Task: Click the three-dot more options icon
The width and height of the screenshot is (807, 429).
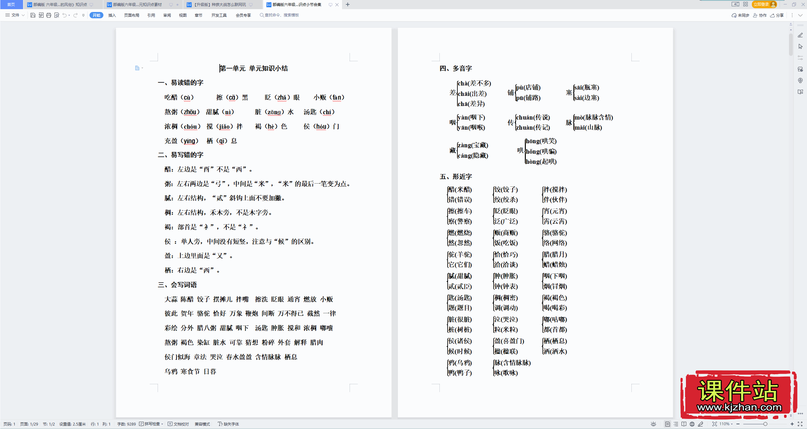Action: pyautogui.click(x=792, y=15)
